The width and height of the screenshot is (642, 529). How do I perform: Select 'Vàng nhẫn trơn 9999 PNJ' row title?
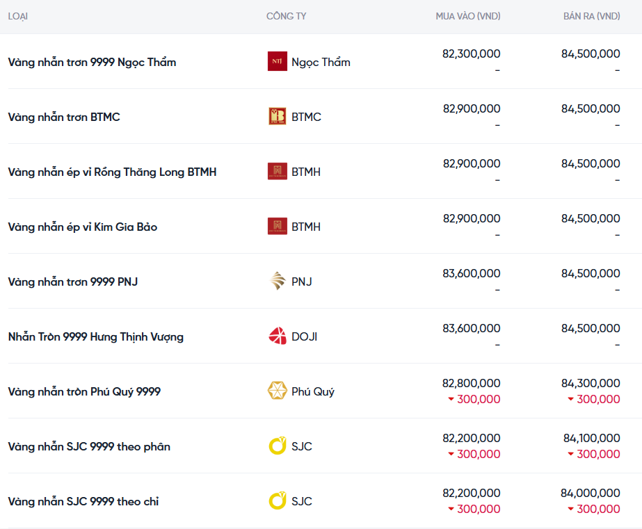point(73,282)
